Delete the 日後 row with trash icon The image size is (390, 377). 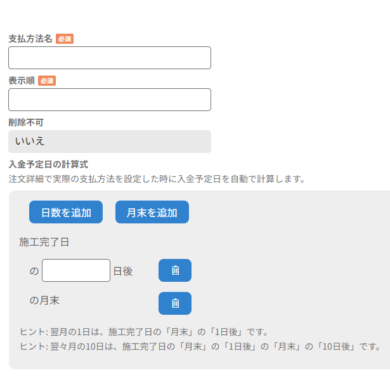(175, 270)
